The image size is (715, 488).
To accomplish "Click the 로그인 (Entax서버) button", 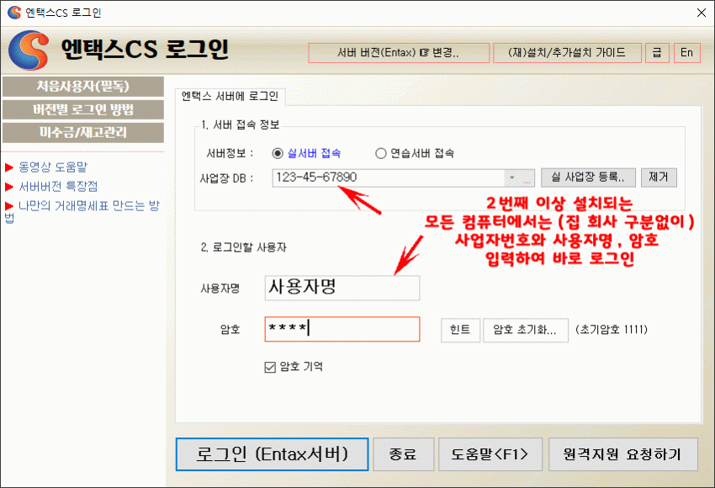I will (x=273, y=454).
